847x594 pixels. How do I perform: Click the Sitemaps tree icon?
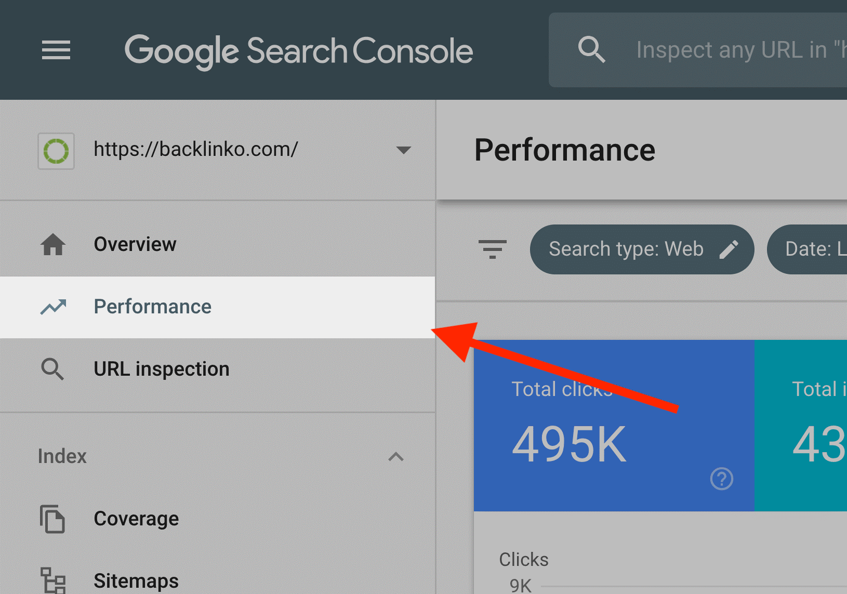(53, 580)
